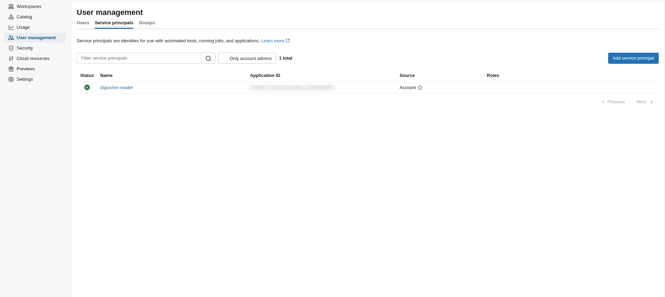The width and height of the screenshot is (665, 297).
Task: Open Settings in the sidebar
Action: click(x=35, y=79)
